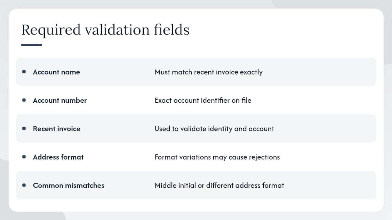The width and height of the screenshot is (392, 220).
Task: Click the bullet beside Recent invoice
Action: (24, 129)
